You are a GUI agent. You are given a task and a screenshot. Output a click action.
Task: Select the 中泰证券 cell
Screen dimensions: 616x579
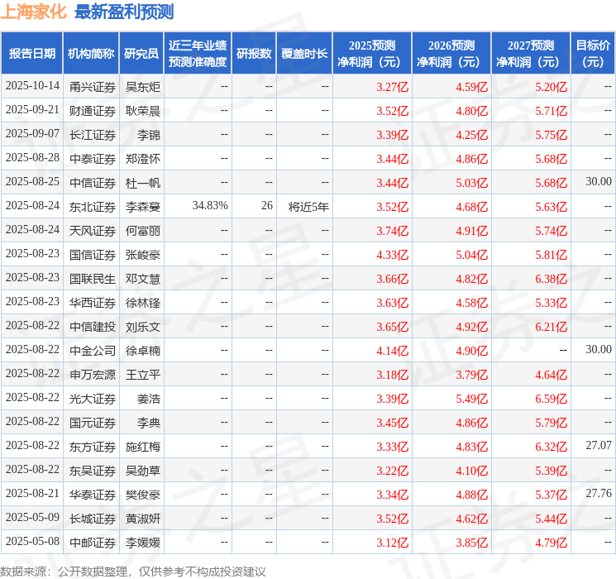pos(93,159)
